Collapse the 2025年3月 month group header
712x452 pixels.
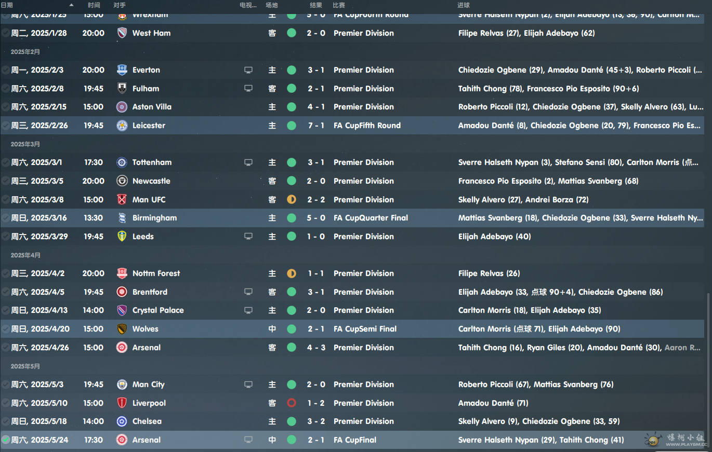[25, 144]
